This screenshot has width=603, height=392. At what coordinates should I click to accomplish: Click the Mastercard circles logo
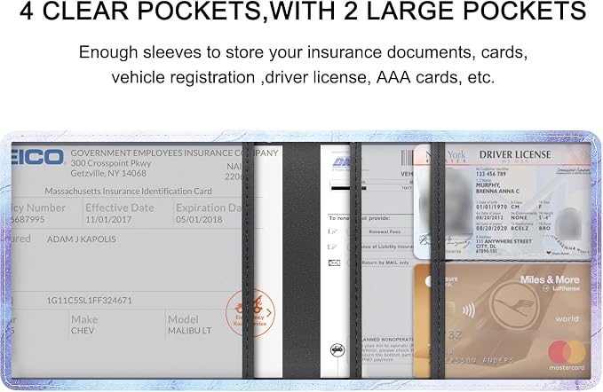[567, 352]
